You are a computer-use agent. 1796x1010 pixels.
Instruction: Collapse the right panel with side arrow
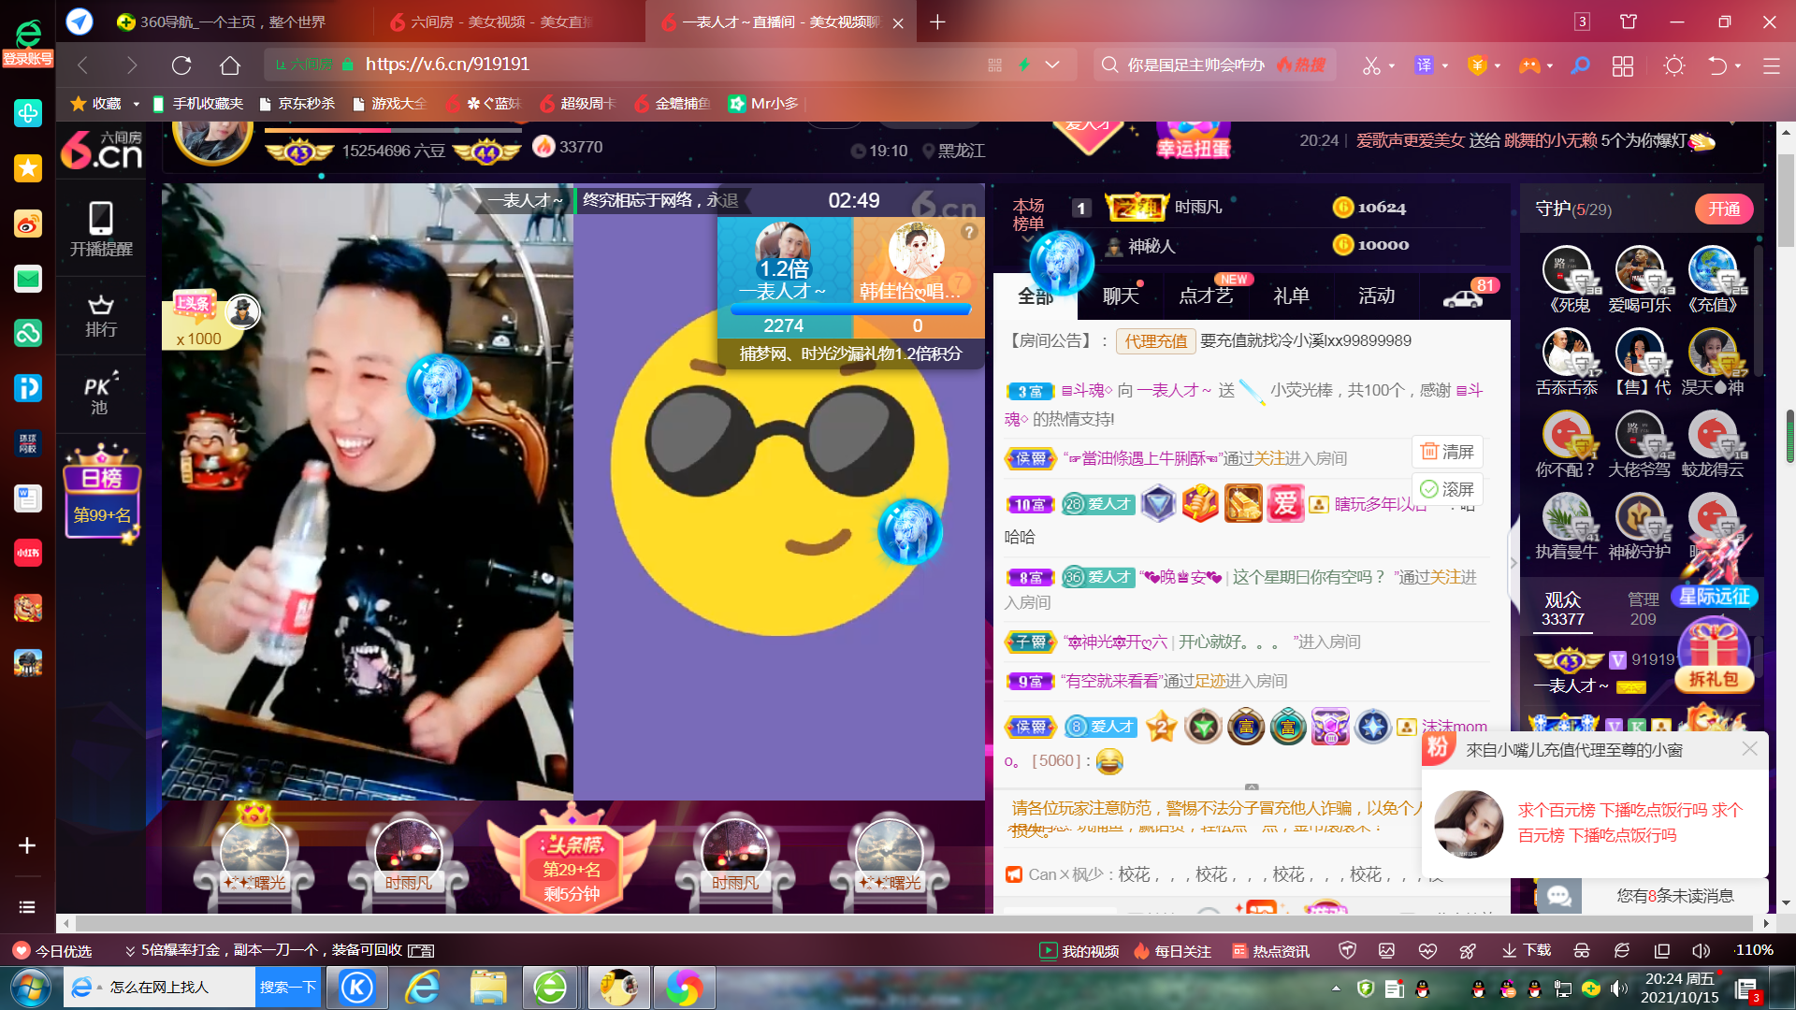(1514, 563)
